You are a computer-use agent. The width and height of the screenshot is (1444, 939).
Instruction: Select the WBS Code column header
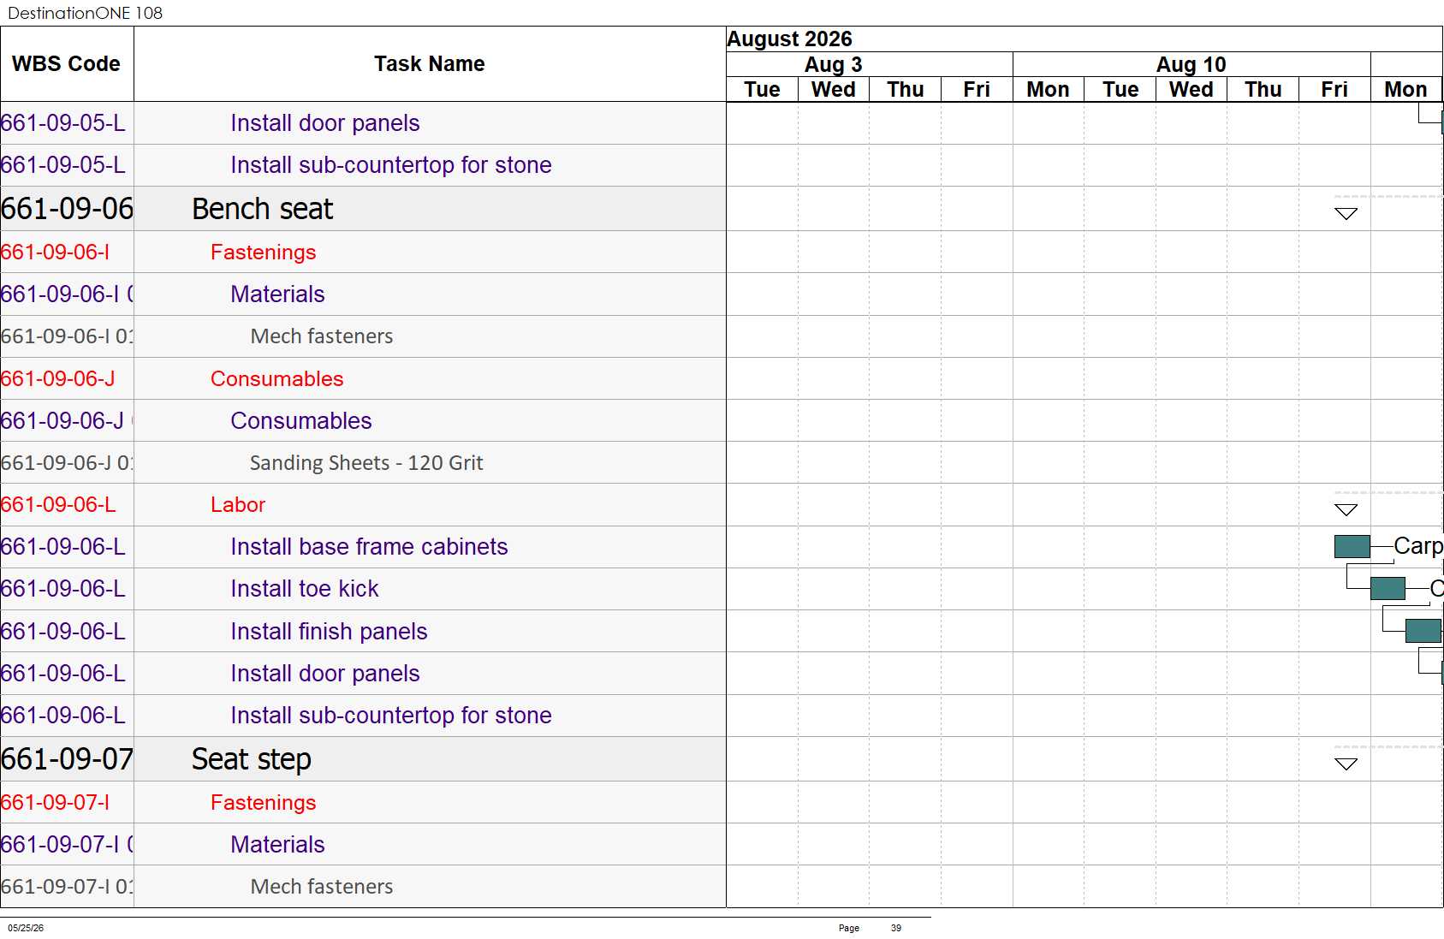pyautogui.click(x=67, y=64)
